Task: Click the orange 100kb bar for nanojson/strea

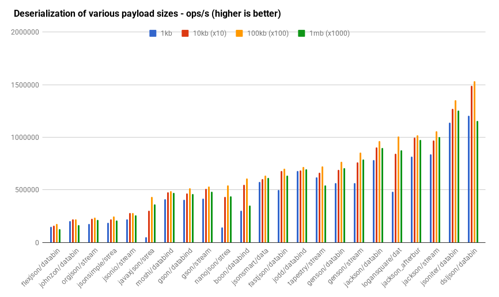Action: coord(228,214)
